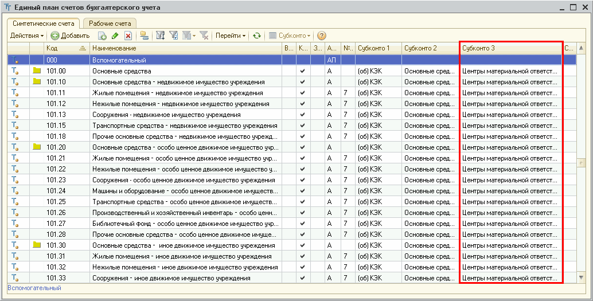Click the Добавить button
Image resolution: width=593 pixels, height=301 pixels.
coord(70,36)
